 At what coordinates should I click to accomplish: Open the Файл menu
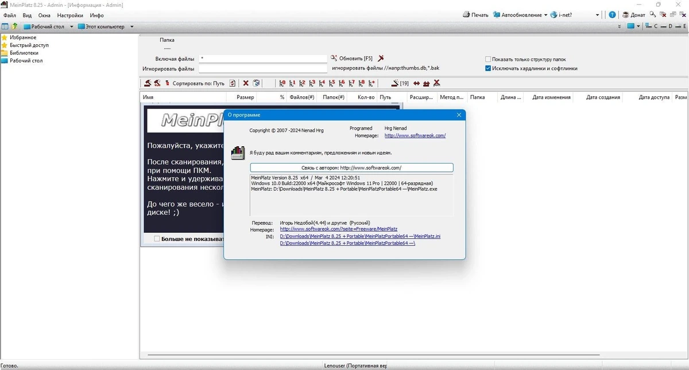[9, 15]
